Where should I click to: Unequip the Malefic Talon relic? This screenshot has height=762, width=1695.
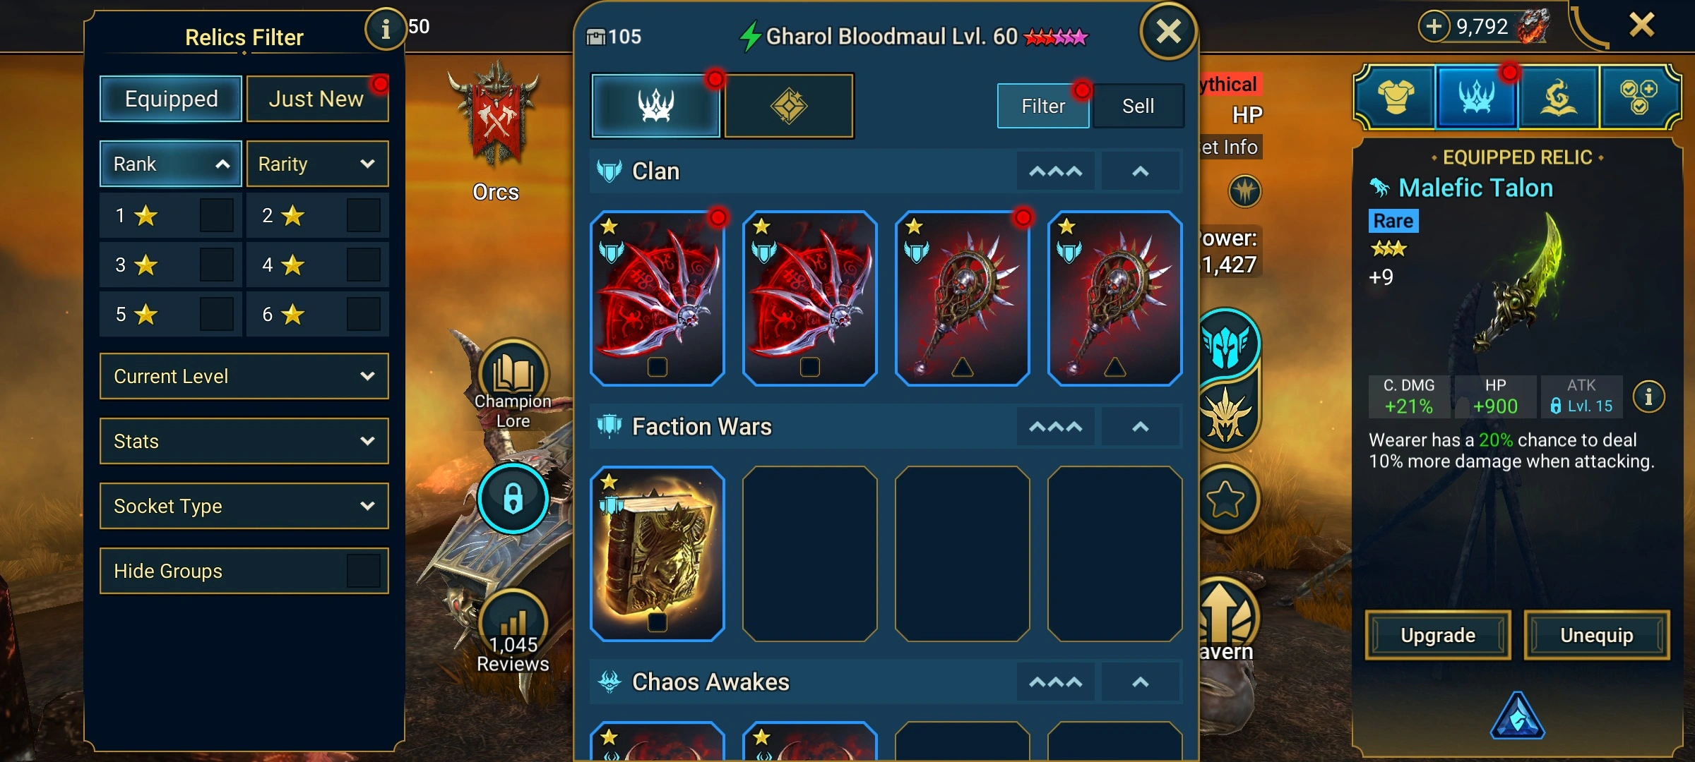point(1597,635)
